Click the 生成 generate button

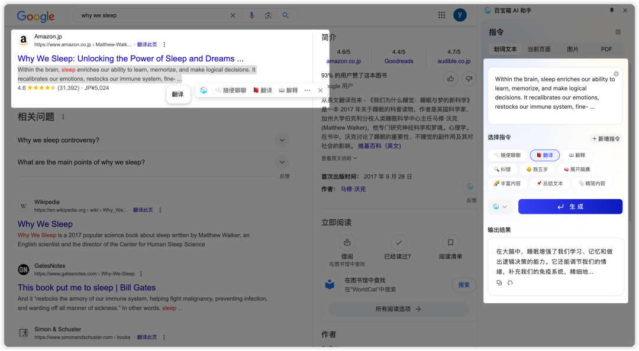[x=570, y=206]
